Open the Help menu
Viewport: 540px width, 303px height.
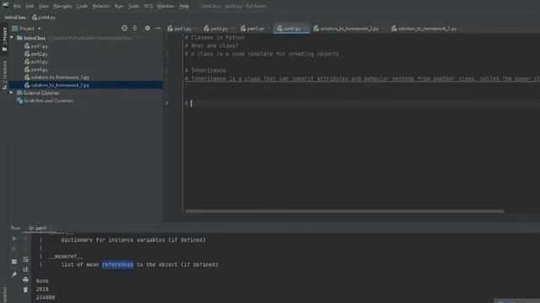pyautogui.click(x=184, y=6)
